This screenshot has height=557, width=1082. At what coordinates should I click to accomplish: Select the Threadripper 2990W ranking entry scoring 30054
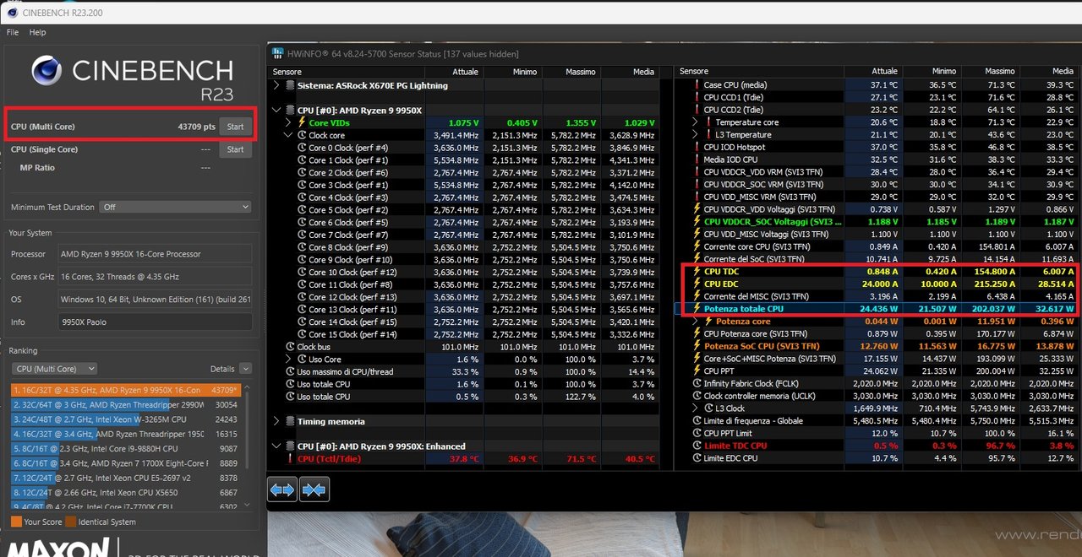coord(127,404)
